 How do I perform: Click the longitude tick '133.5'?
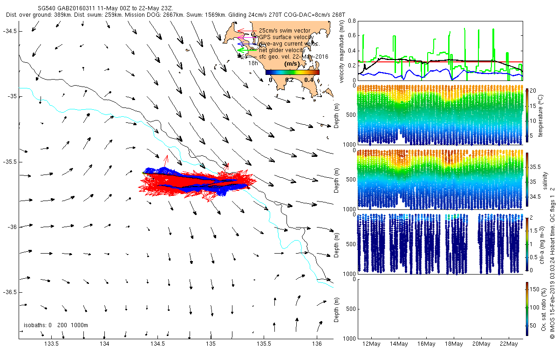click(51, 344)
